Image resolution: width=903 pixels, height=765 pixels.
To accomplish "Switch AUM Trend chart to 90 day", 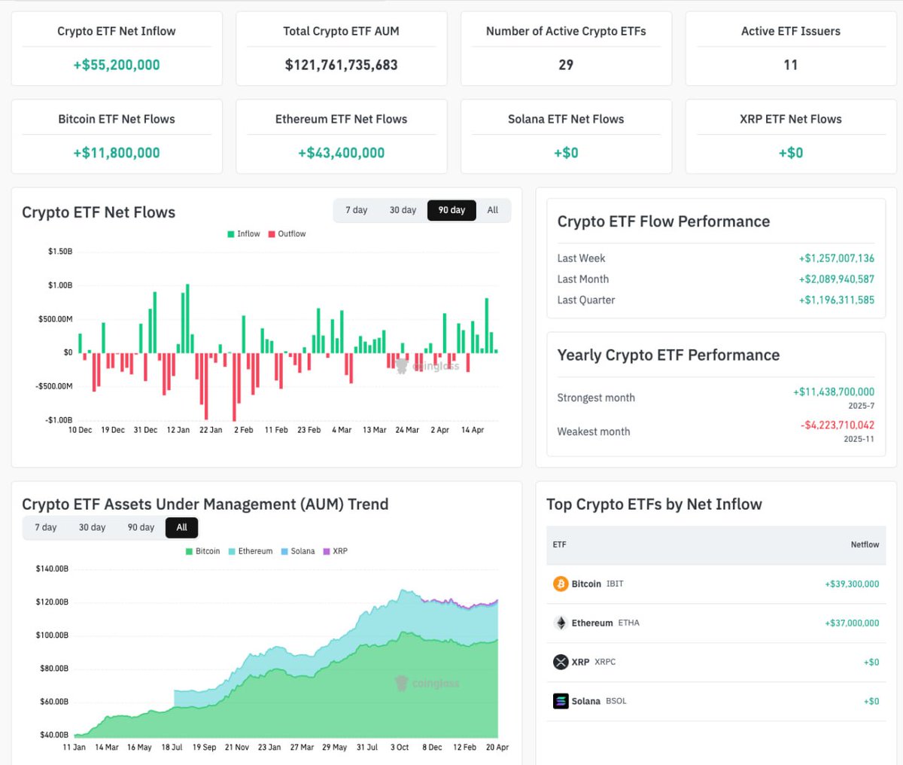I will [141, 527].
